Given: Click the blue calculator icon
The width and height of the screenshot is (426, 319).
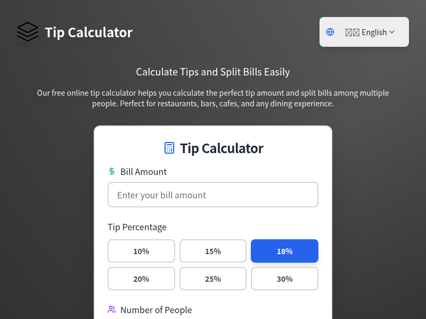Looking at the screenshot, I should pyautogui.click(x=169, y=148).
